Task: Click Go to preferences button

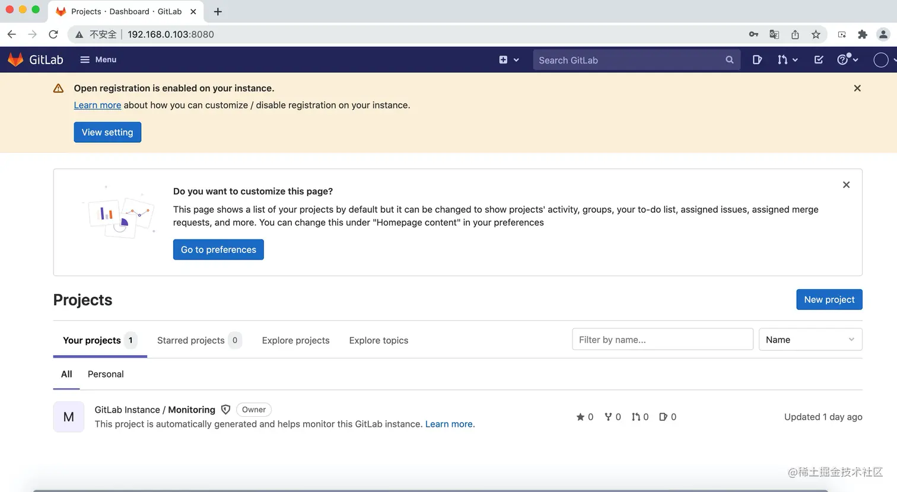Action: click(218, 250)
